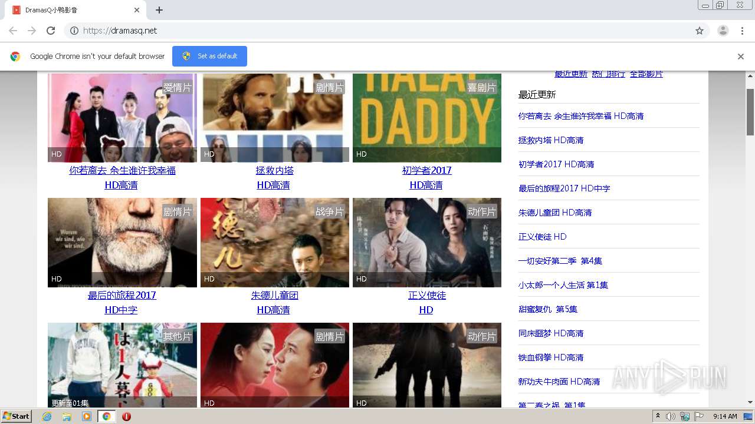Open sidebar link 最后的旅程2017 HD中字
The height and width of the screenshot is (424, 755).
[x=564, y=188]
